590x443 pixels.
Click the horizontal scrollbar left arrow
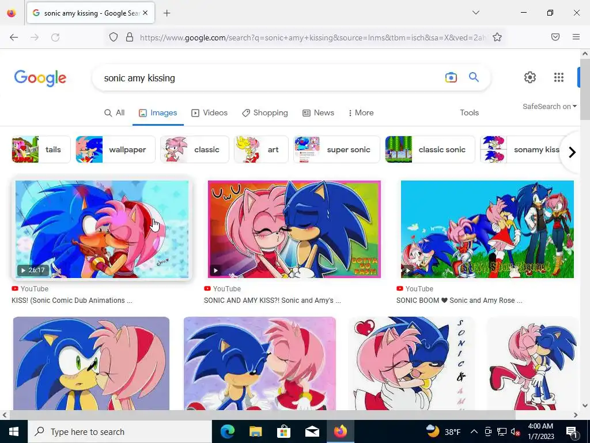click(5, 415)
